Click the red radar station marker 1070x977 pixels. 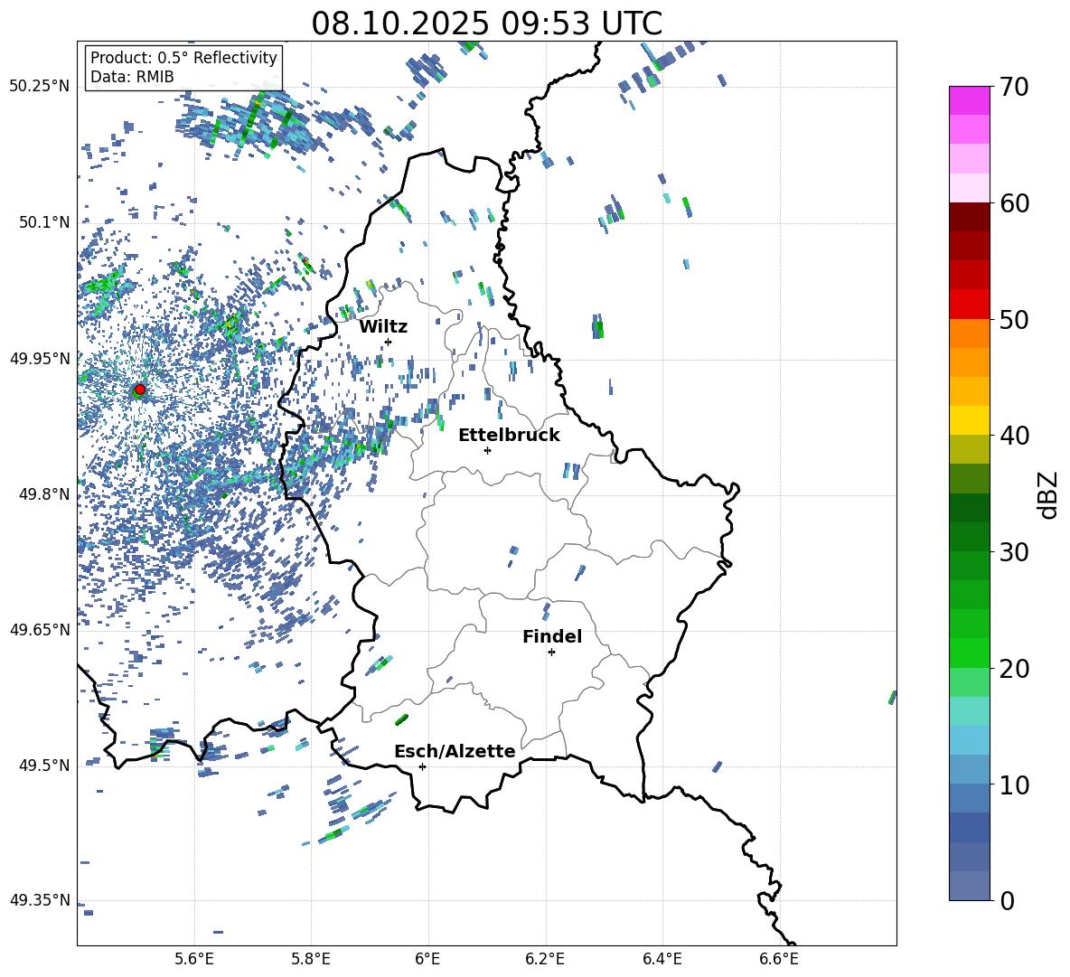pyautogui.click(x=139, y=390)
